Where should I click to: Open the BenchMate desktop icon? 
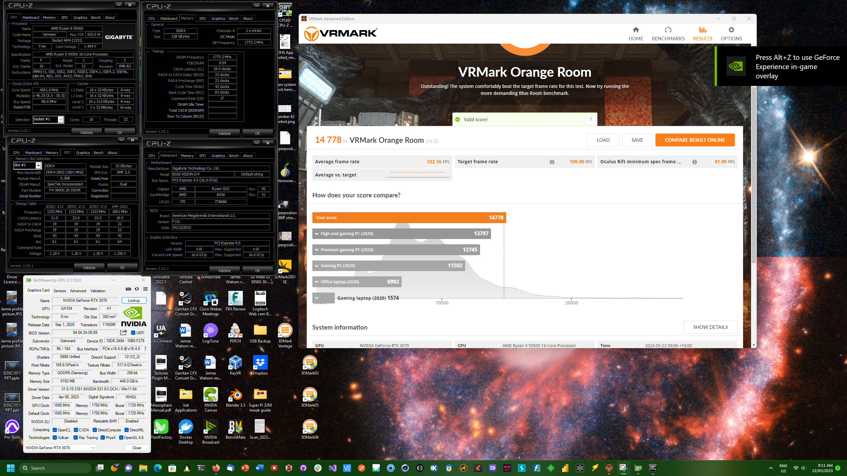click(235, 429)
